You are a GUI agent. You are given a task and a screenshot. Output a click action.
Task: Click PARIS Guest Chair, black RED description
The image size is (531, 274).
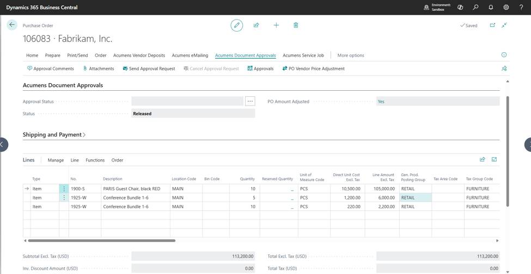[136, 189]
